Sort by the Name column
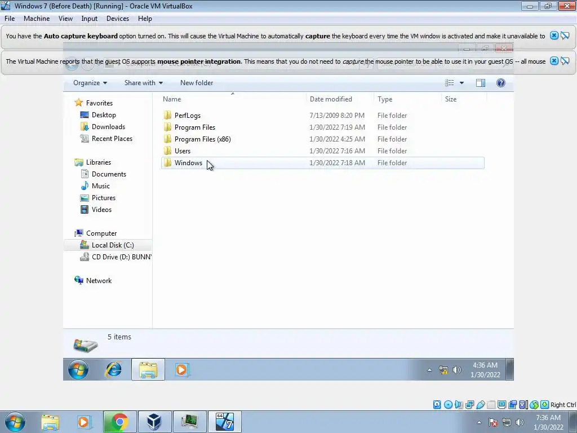 233,99
